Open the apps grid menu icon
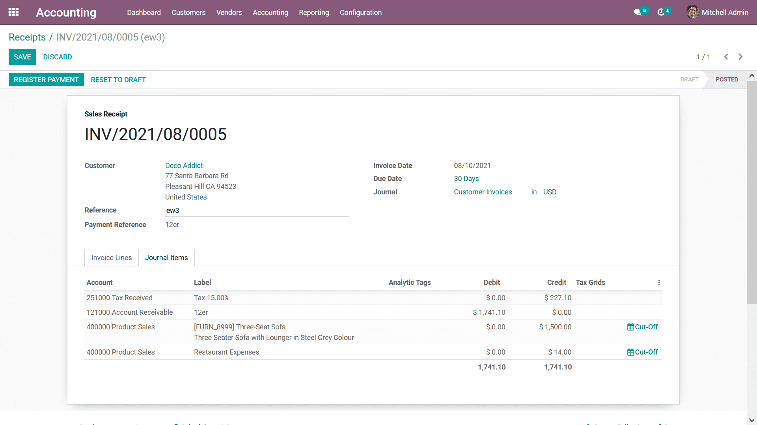 13,12
